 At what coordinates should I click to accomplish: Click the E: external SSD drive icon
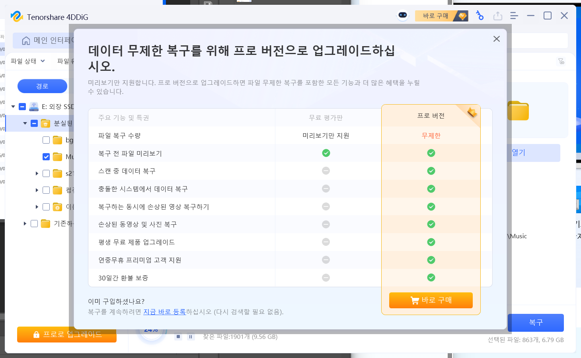(34, 106)
